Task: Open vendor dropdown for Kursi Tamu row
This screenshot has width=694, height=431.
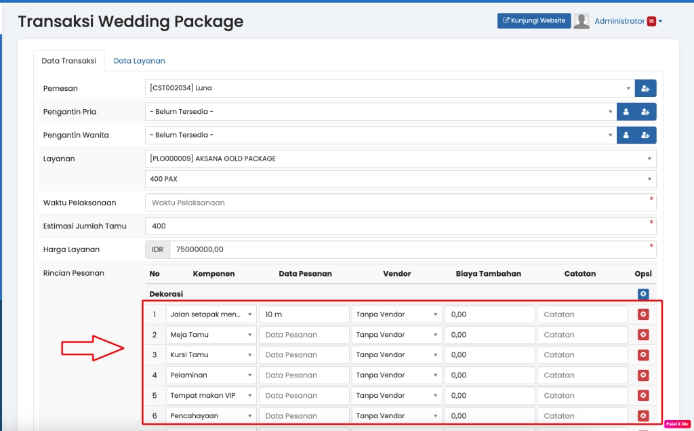Action: [396, 355]
